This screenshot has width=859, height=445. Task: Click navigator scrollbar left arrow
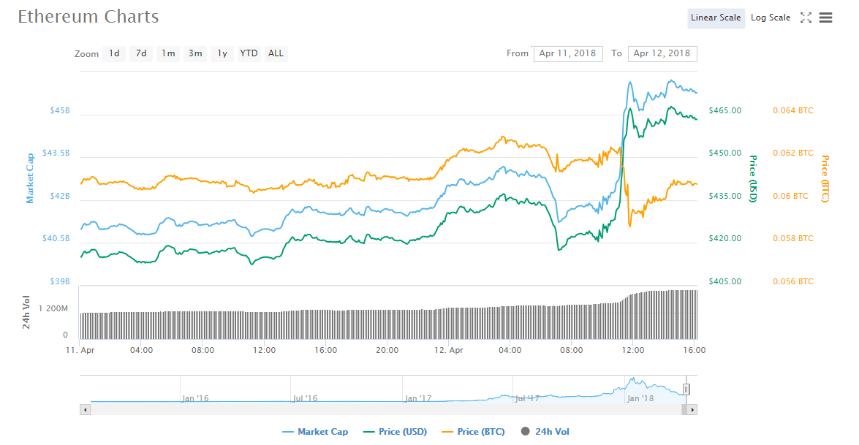pyautogui.click(x=85, y=409)
